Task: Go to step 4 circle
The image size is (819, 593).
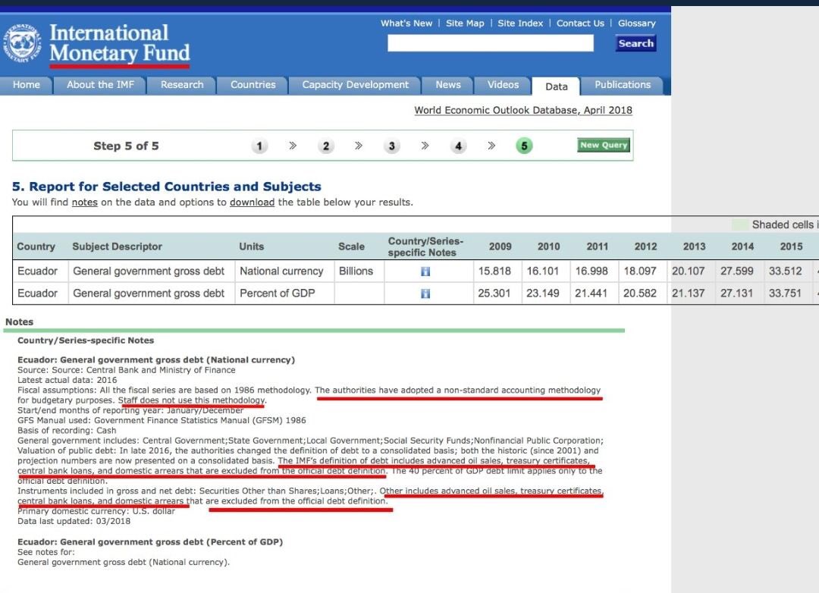Action: (458, 146)
